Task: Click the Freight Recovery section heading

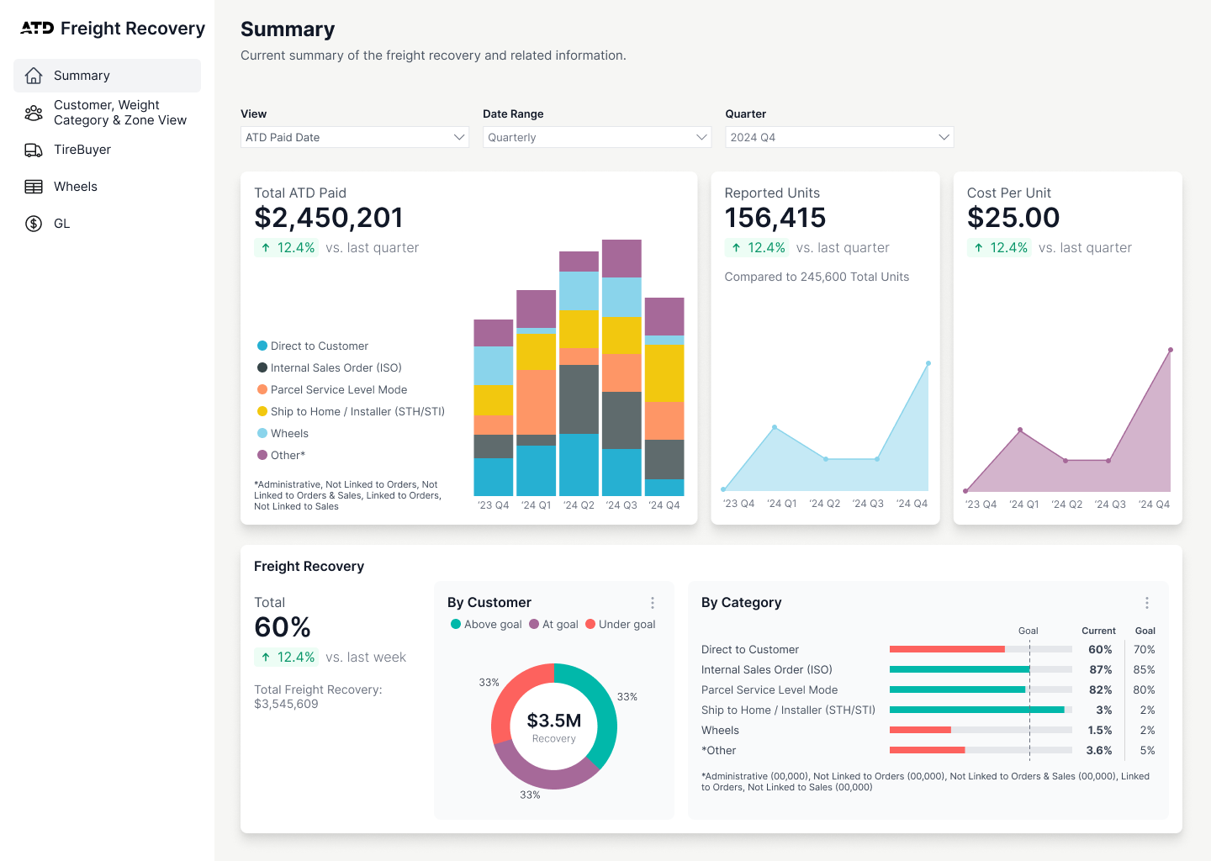Action: coord(309,567)
